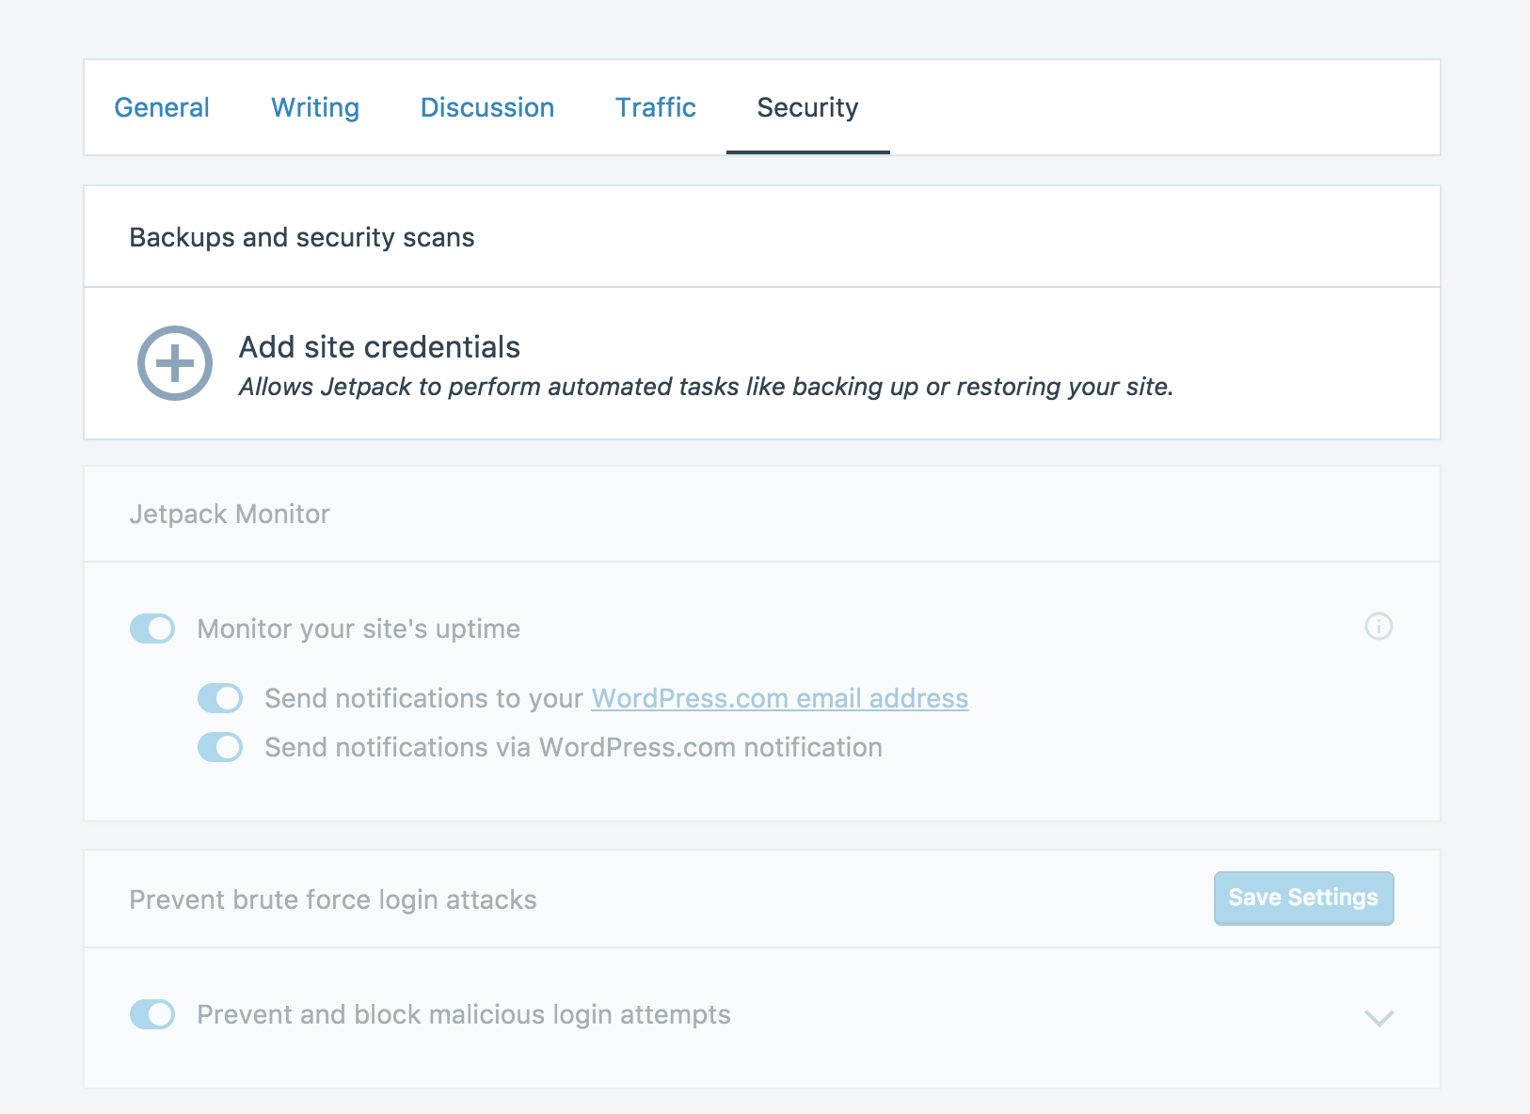Open the Discussion tab
This screenshot has height=1114, width=1530.
click(487, 107)
